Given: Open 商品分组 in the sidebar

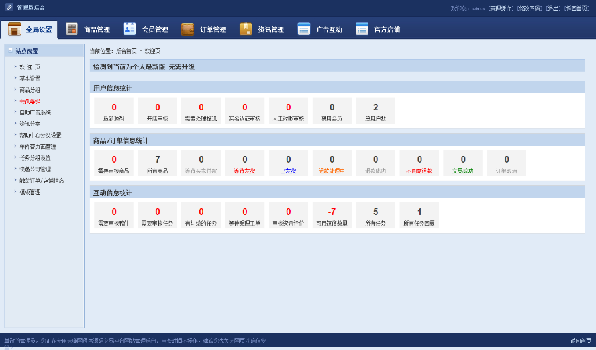Looking at the screenshot, I should click(x=30, y=90).
